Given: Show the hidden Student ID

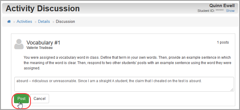Looking at the screenshot, I should coord(230,11).
